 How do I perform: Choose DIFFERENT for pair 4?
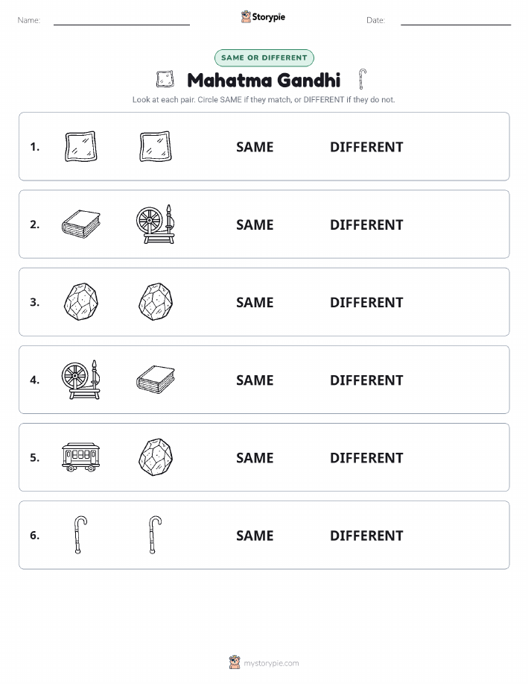pos(366,380)
